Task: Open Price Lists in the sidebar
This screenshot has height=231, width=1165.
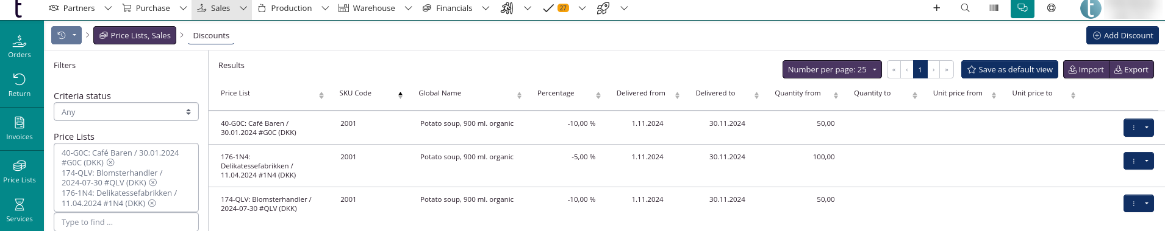Action: coord(20,172)
